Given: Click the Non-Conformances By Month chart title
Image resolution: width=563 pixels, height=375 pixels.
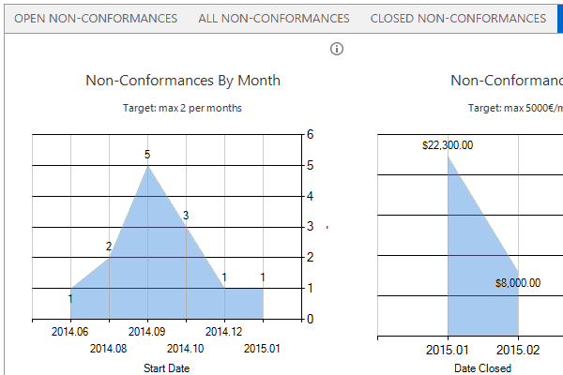Looking at the screenshot, I should 183,81.
